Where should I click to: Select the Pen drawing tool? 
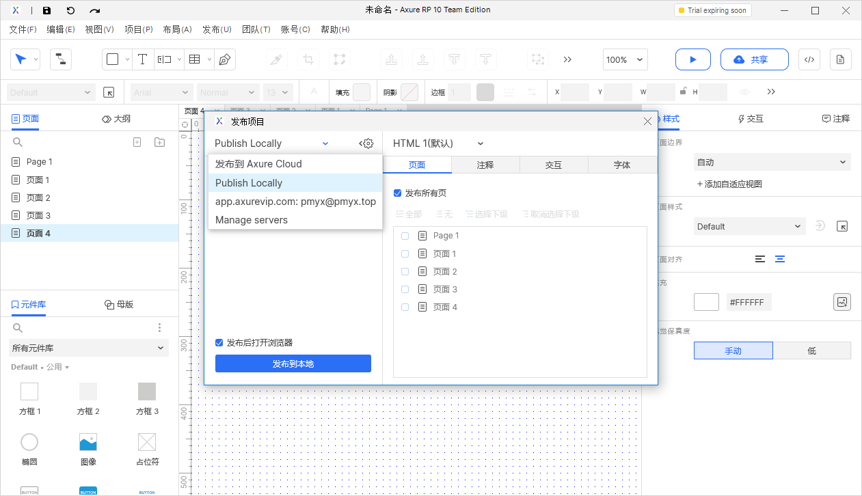[224, 59]
